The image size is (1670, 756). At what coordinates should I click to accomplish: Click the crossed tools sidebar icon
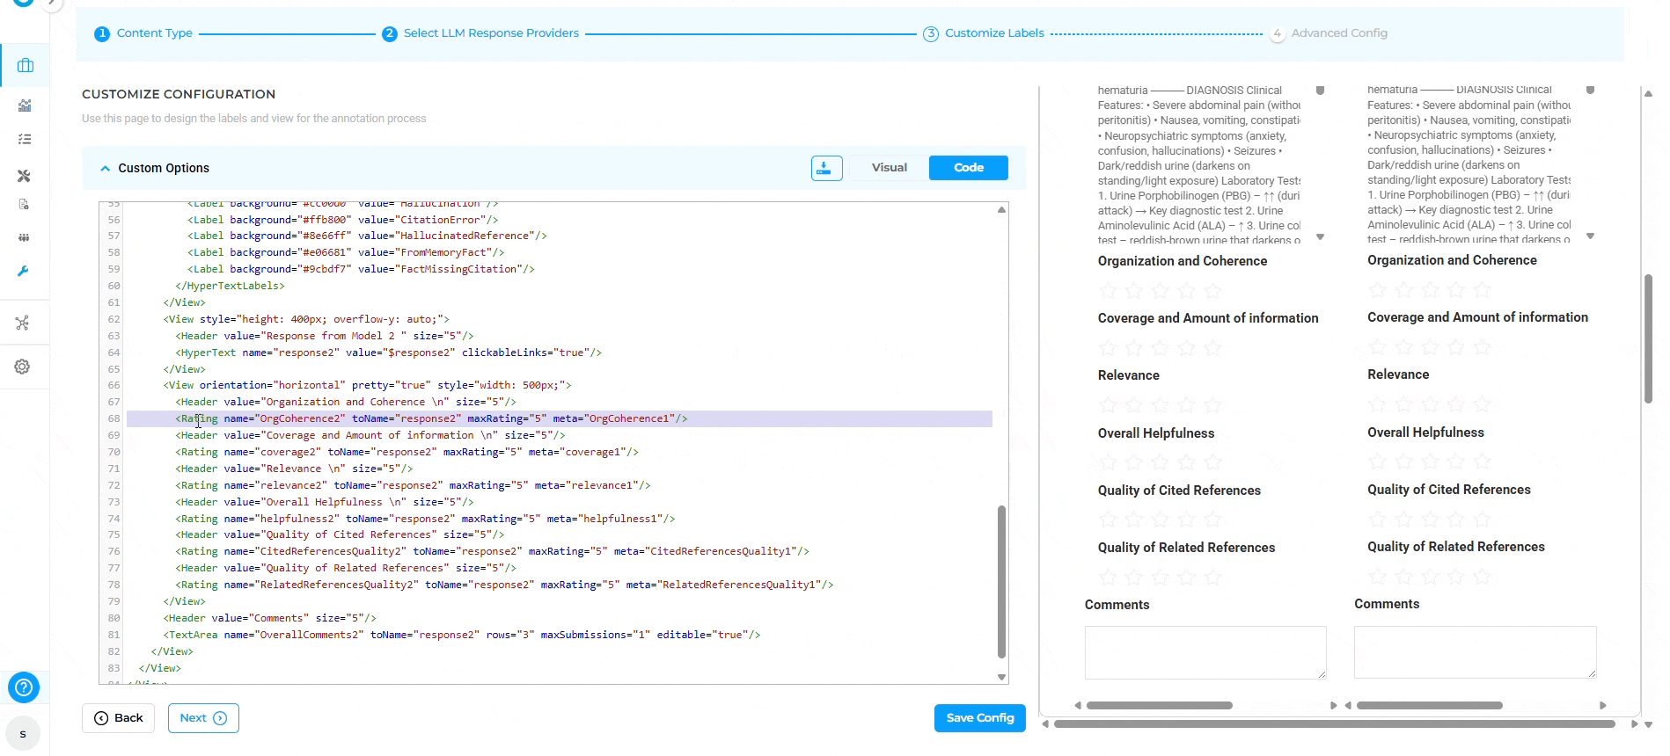24,176
